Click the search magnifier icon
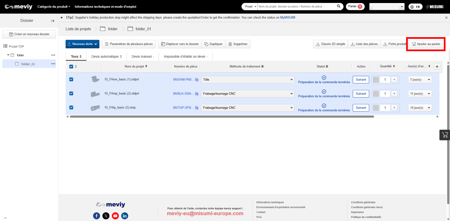 [x=339, y=6]
